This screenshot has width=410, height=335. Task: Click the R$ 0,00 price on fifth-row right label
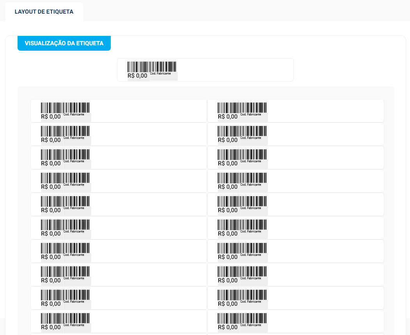pyautogui.click(x=227, y=210)
